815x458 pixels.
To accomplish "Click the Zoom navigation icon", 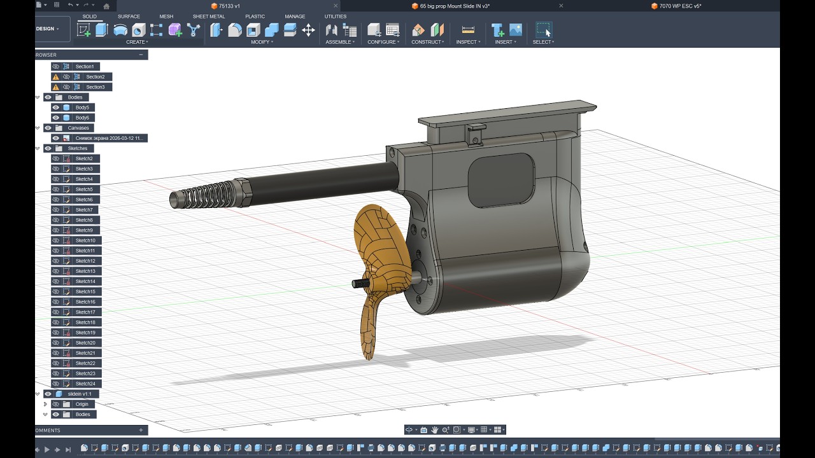I will coord(445,430).
